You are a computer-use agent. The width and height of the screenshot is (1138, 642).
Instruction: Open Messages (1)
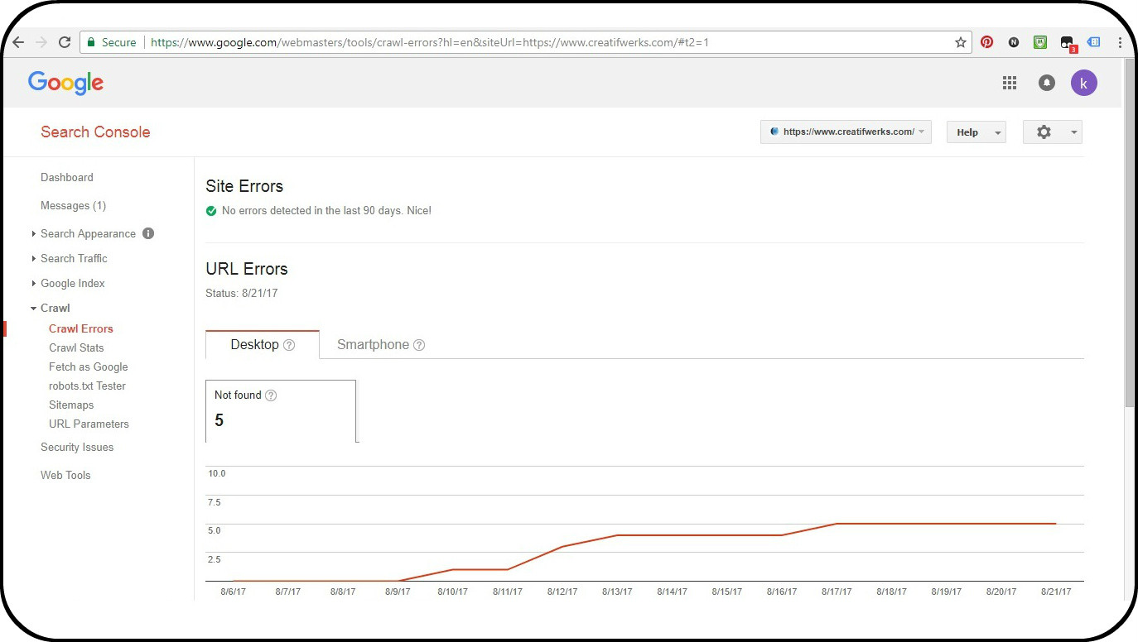[73, 206]
